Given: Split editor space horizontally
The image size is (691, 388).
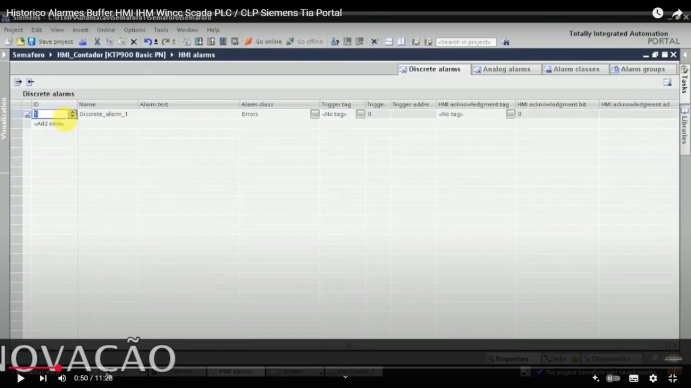Looking at the screenshot, I should coord(389,42).
